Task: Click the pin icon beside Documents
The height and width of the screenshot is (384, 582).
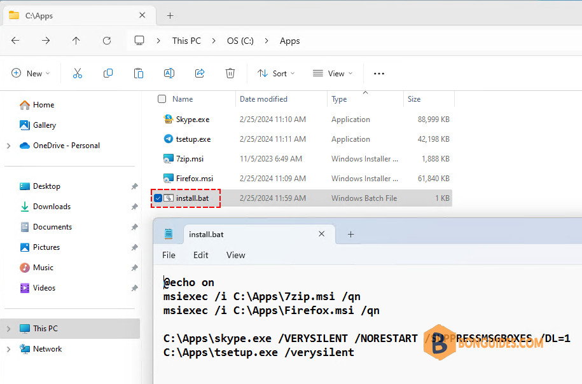Action: coord(134,227)
